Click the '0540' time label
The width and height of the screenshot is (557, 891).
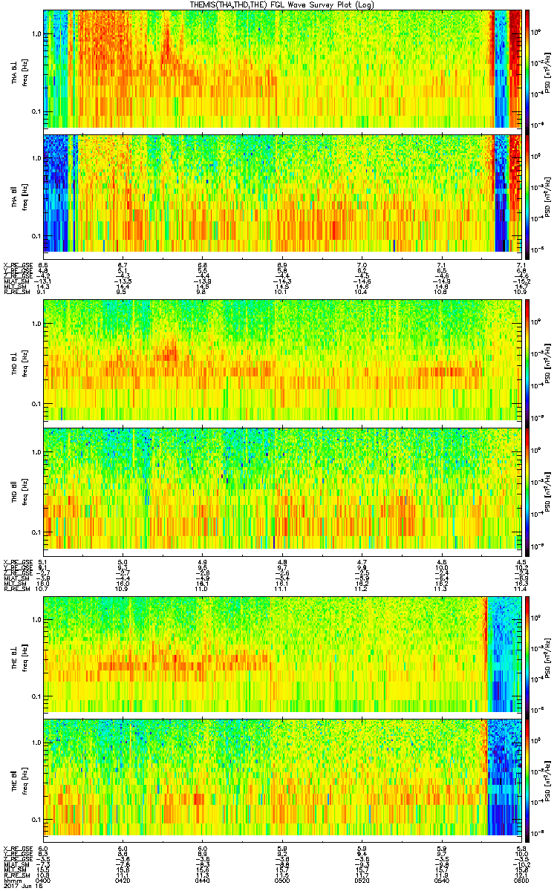[x=442, y=879]
